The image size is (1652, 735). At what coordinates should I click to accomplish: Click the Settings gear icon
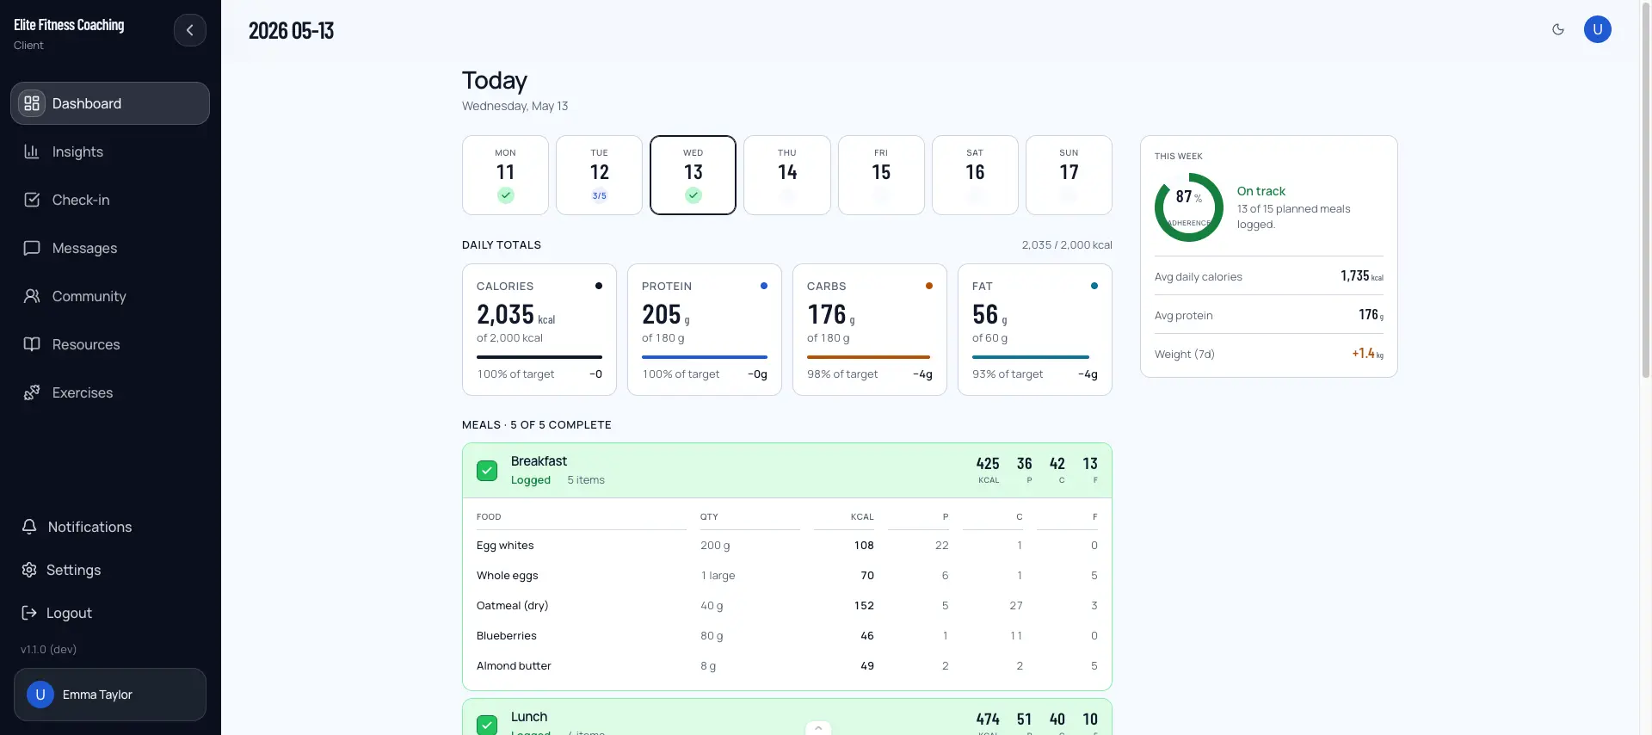point(29,570)
